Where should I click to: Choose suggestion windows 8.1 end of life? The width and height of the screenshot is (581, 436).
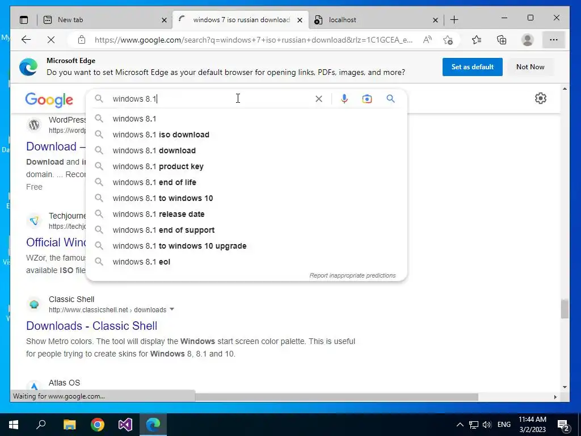click(x=246, y=182)
